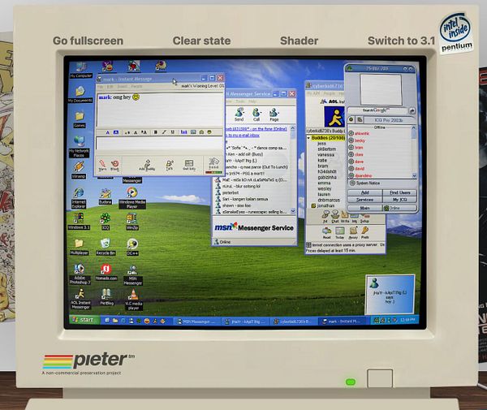Screen dimensions: 487x410
Task: Click the Go fullscreen link above monitor
Action: point(88,41)
